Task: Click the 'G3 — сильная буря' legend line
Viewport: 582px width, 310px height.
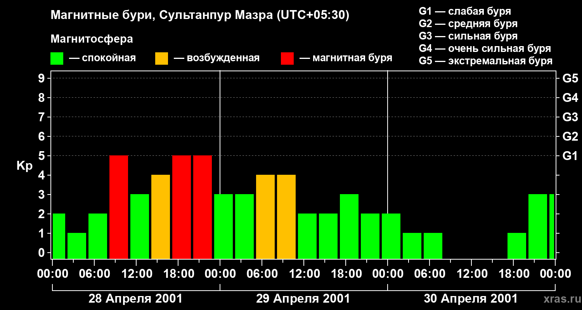Action: tap(468, 36)
